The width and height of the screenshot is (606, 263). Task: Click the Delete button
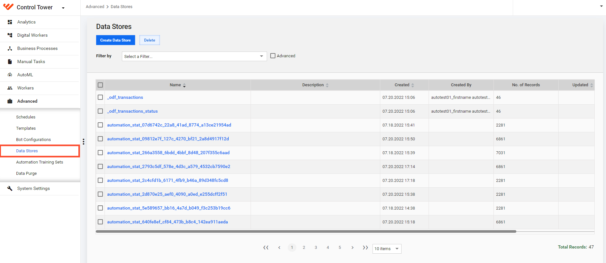pos(150,40)
